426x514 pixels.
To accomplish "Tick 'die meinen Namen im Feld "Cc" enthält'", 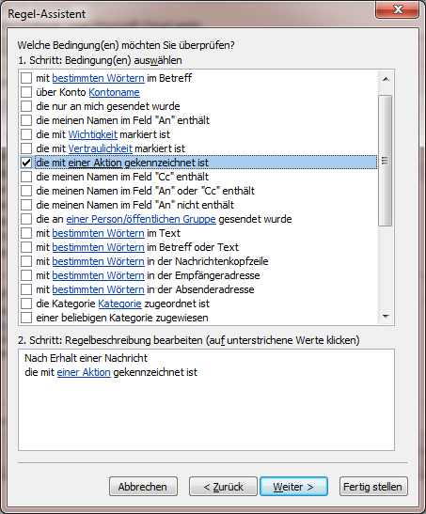I will pyautogui.click(x=26, y=177).
